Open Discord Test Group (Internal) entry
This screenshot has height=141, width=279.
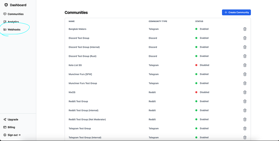pyautogui.click(x=84, y=47)
